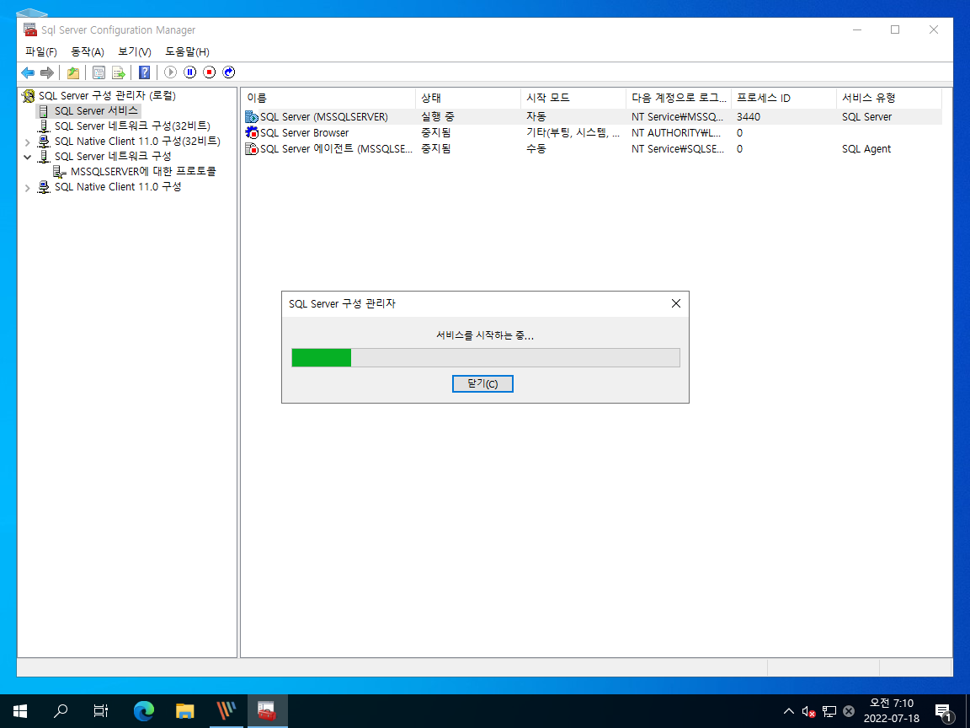The height and width of the screenshot is (728, 970).
Task: Click the 수동 start mode cell
Action: (536, 149)
